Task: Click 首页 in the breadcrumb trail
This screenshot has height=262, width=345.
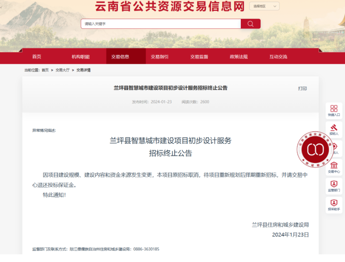Action: tap(45, 70)
